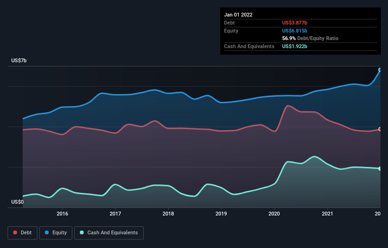This screenshot has width=388, height=248.
Task: Click the 2021 x-axis label
Action: 328,214
